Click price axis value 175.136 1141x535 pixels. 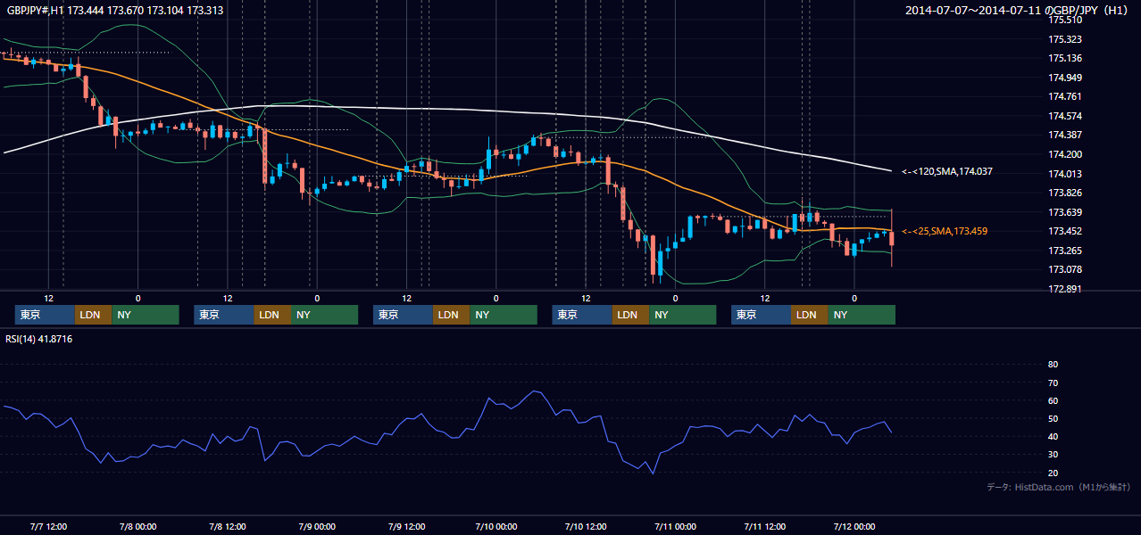tap(1064, 59)
